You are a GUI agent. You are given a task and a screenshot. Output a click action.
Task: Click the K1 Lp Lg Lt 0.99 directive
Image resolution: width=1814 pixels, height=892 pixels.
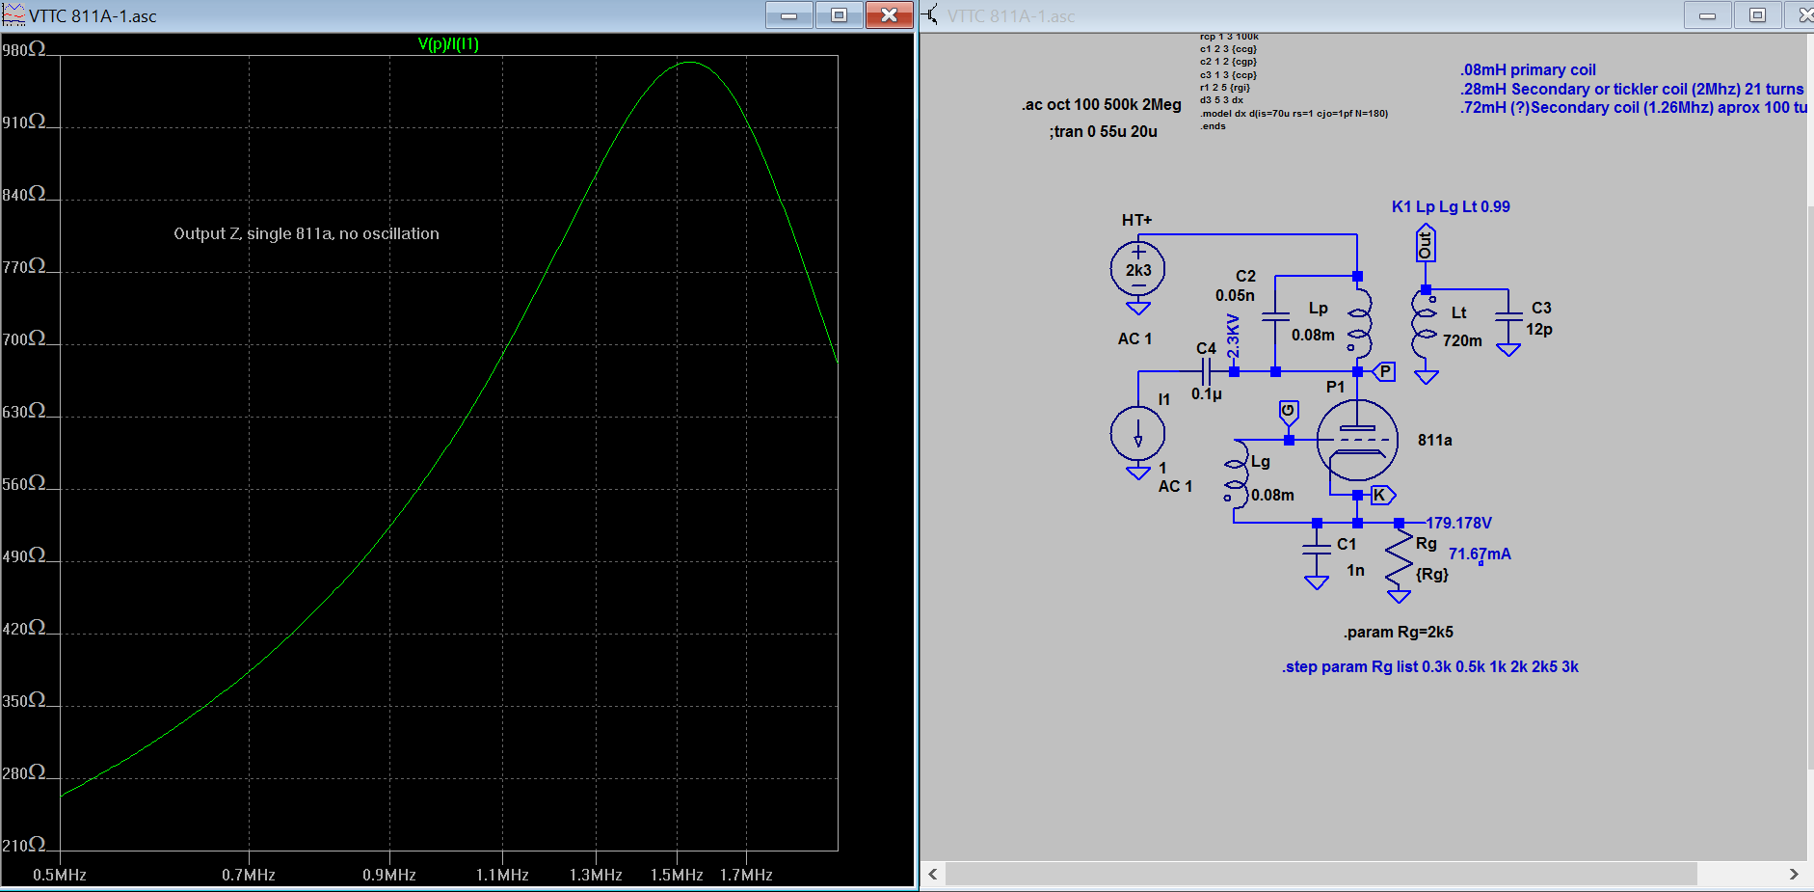pos(1451,206)
